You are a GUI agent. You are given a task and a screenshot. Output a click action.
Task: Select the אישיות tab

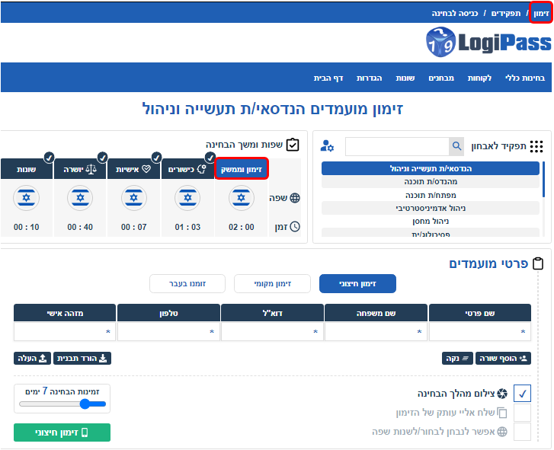[133, 169]
